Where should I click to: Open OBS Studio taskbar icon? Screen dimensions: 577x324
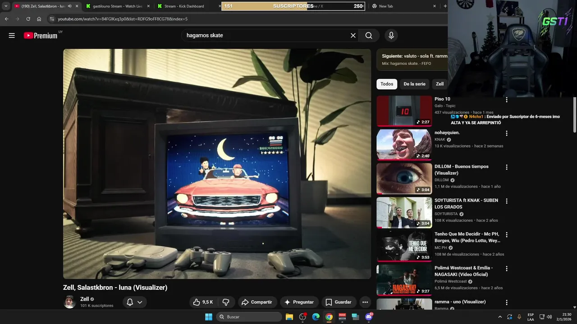[x=302, y=317]
